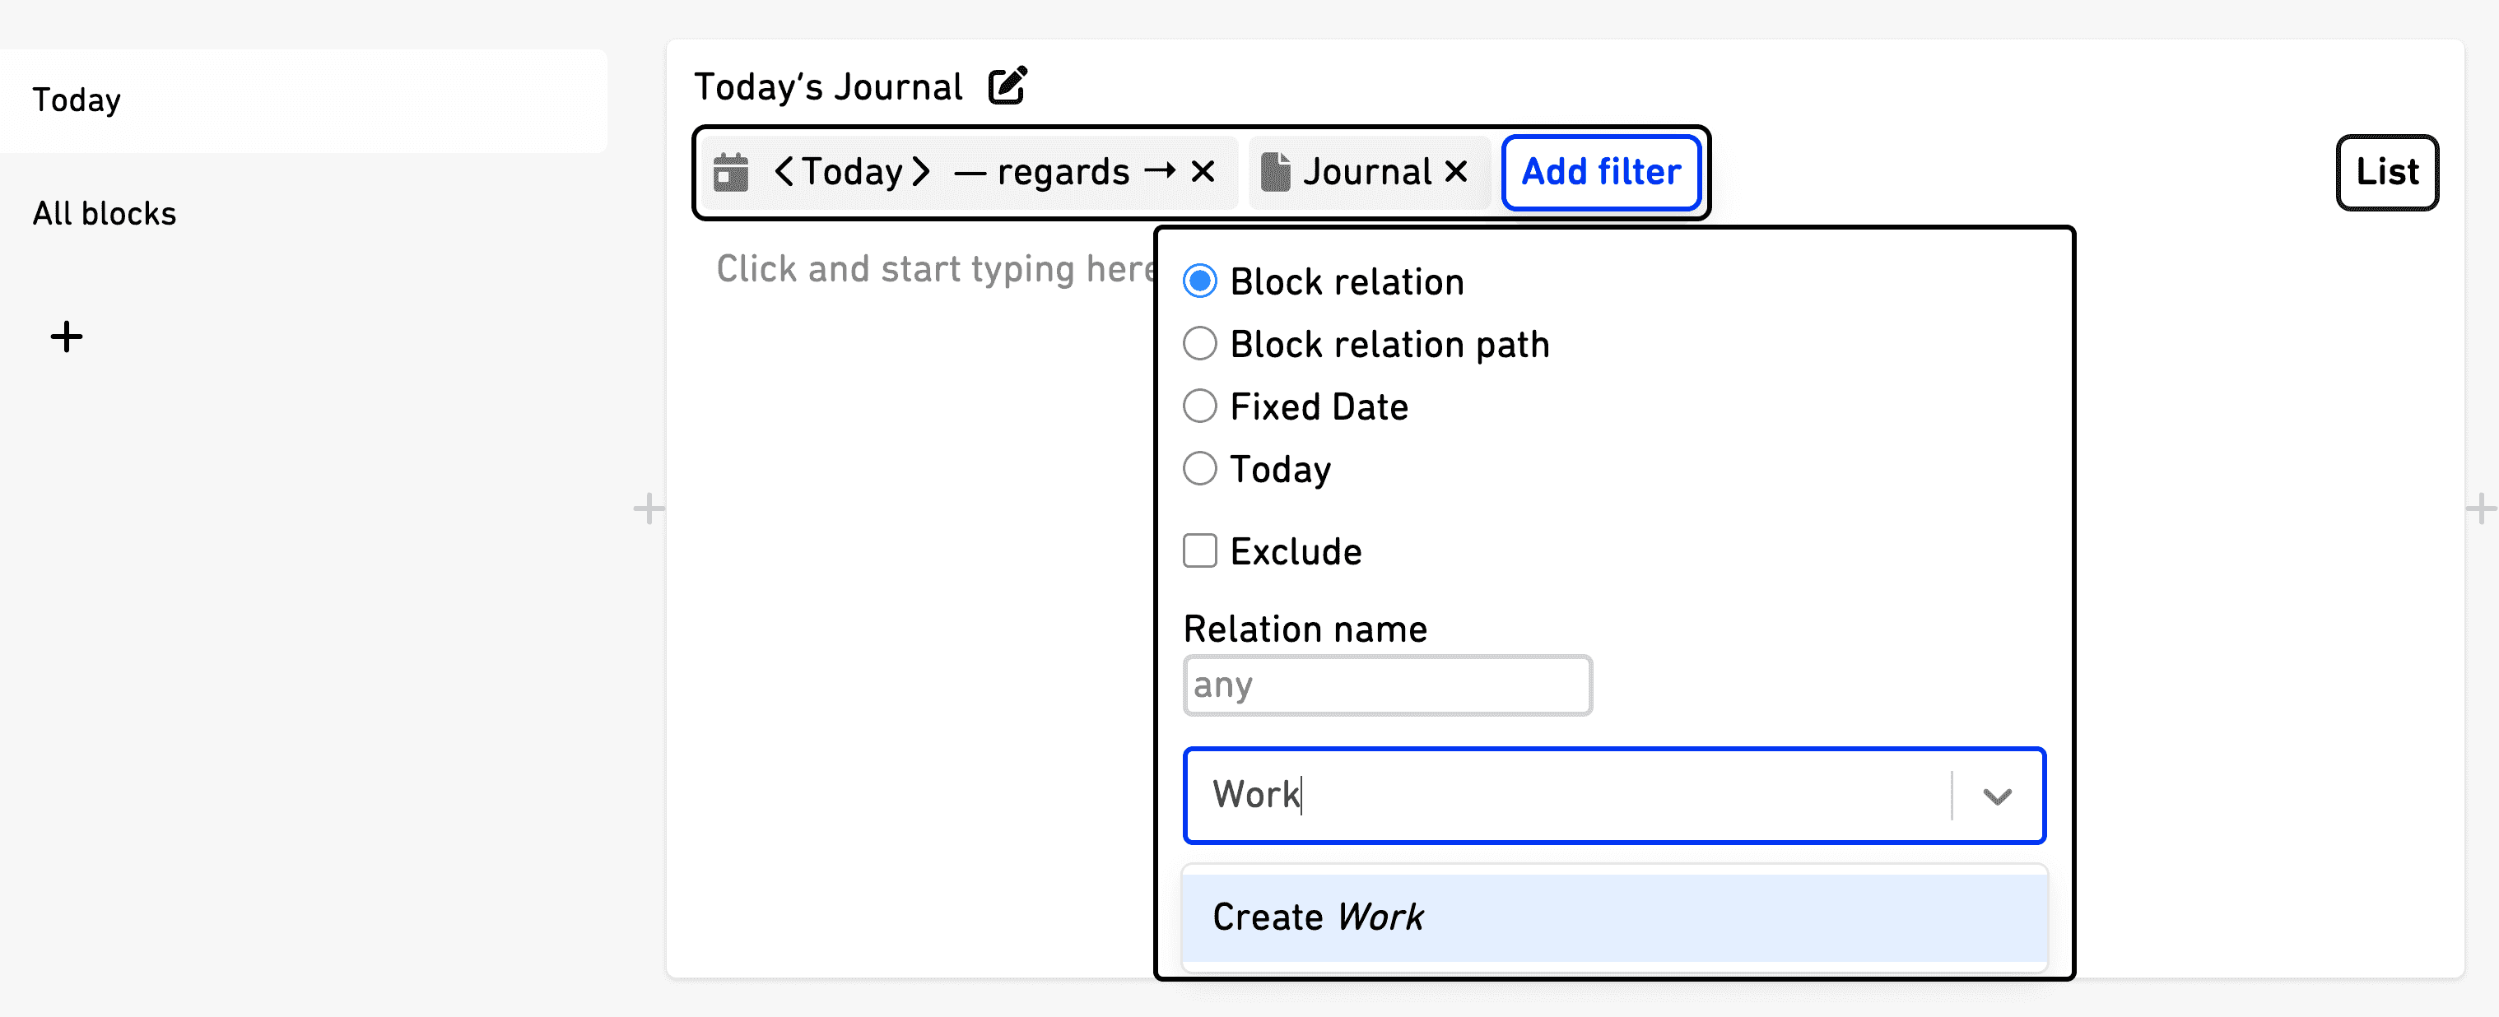Screen dimensions: 2499x1017
Task: Expand the Work combo box dropdown arrow
Action: 1997,796
